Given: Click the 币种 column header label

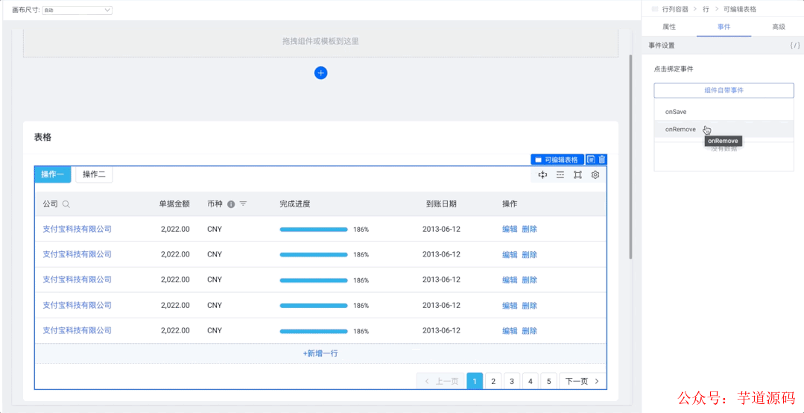Looking at the screenshot, I should tap(215, 204).
